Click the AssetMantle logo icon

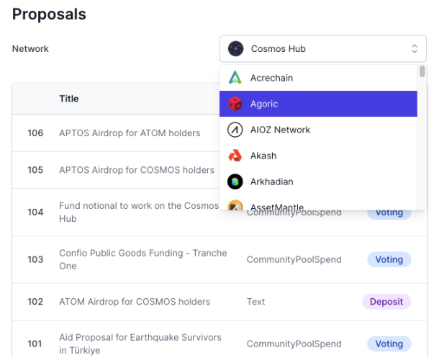pos(235,206)
